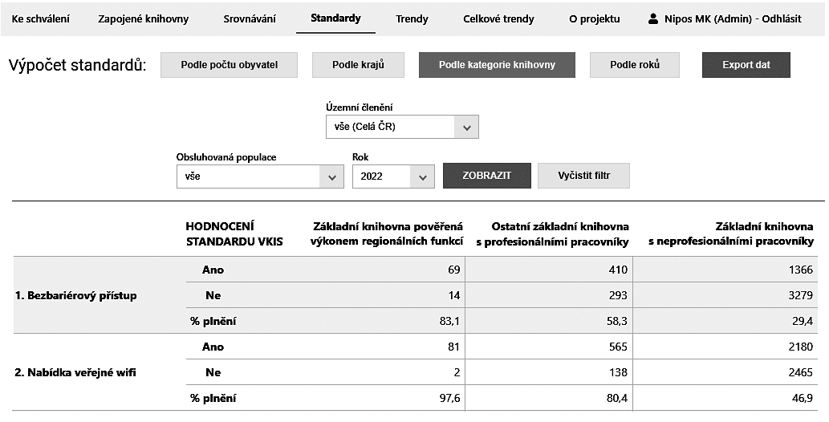Open the O projektu page
This screenshot has height=422, width=829.
(x=594, y=19)
